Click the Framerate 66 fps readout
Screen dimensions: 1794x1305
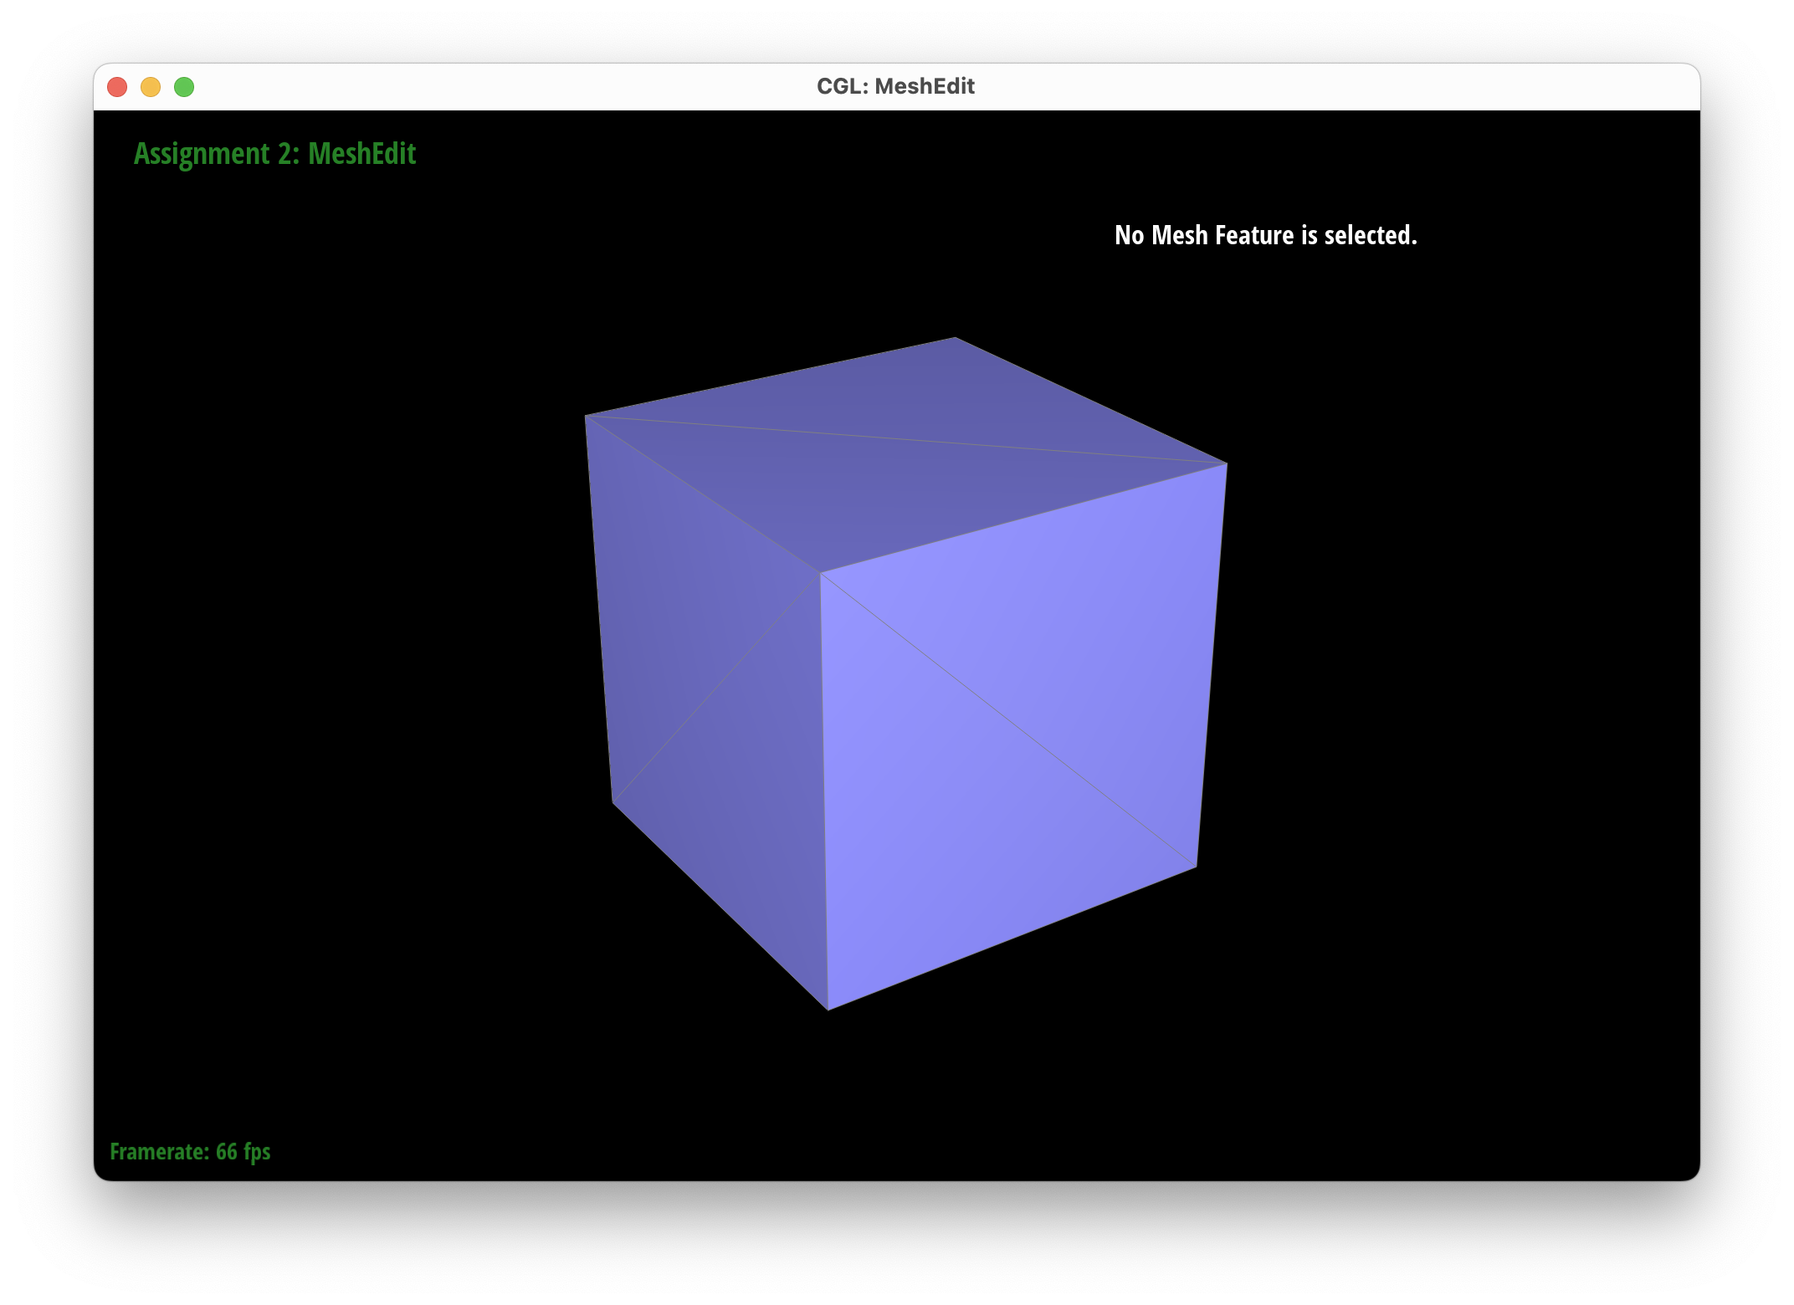[x=190, y=1152]
